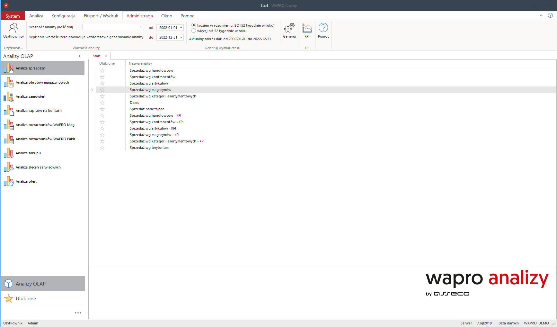The height and width of the screenshot is (327, 557).
Task: Favorite star for Sprzedaż wg artykułów
Action: point(102,83)
